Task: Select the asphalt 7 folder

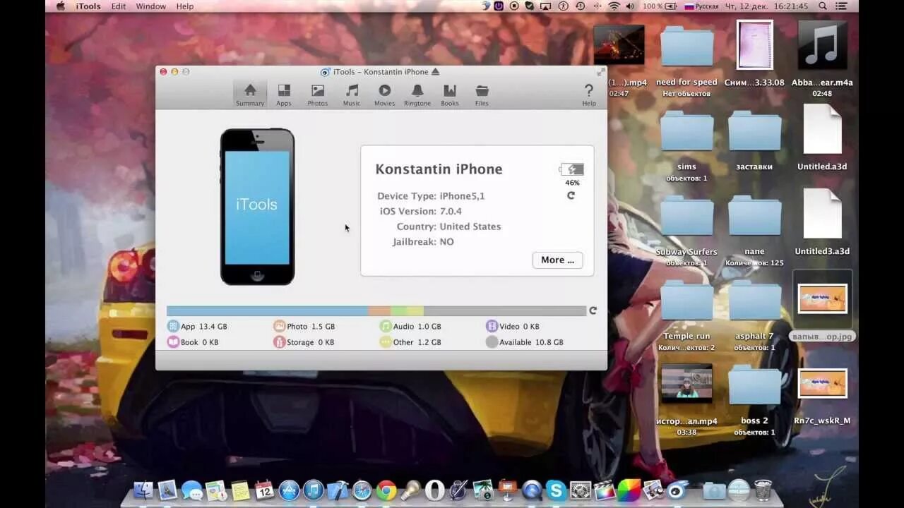Action: (754, 301)
